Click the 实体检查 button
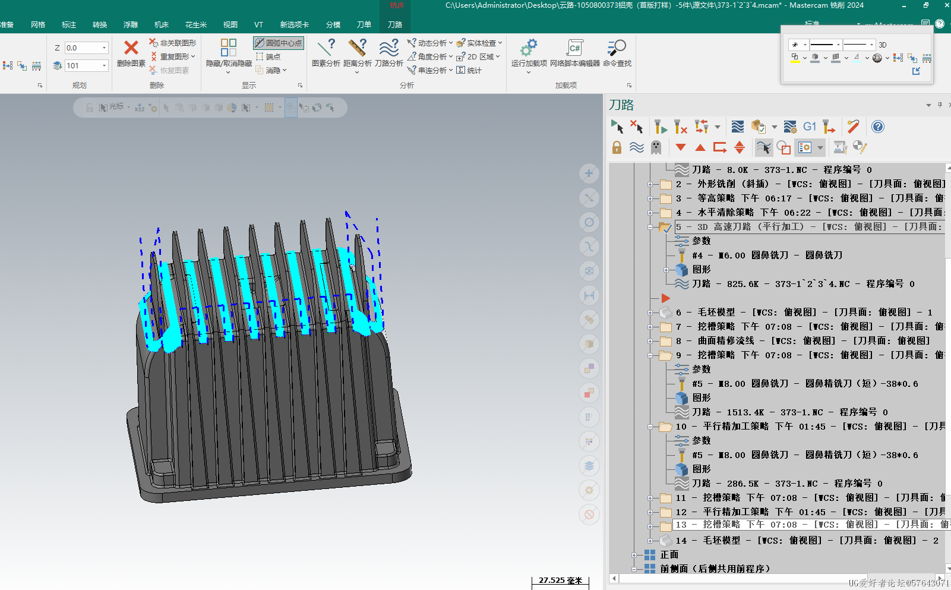This screenshot has height=590, width=951. (479, 43)
